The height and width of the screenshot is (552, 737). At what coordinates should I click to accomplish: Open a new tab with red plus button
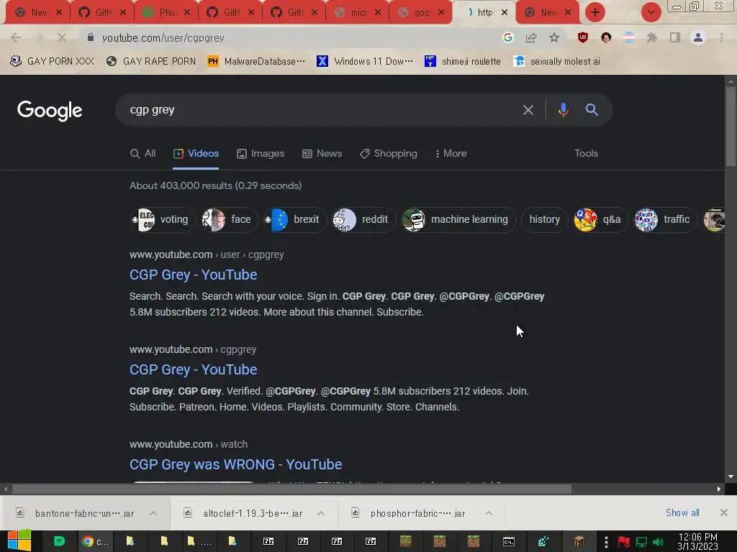(595, 12)
